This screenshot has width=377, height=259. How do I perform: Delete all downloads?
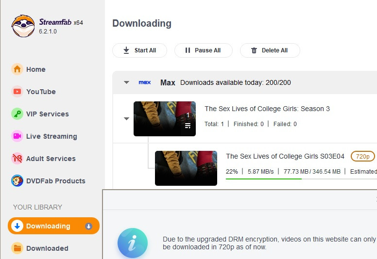coord(270,50)
